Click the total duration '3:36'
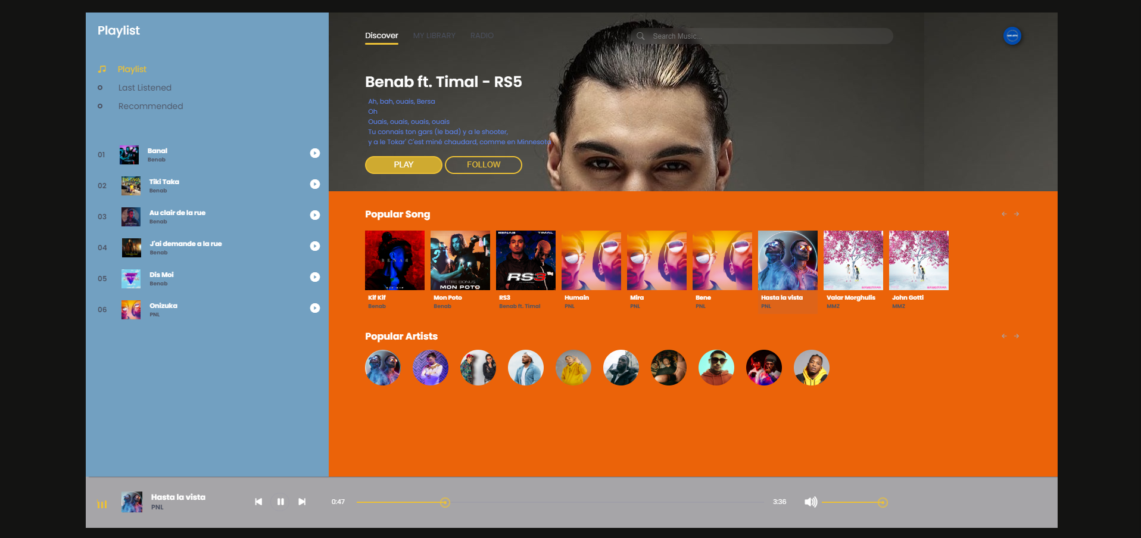Viewport: 1141px width, 538px height. tap(780, 502)
